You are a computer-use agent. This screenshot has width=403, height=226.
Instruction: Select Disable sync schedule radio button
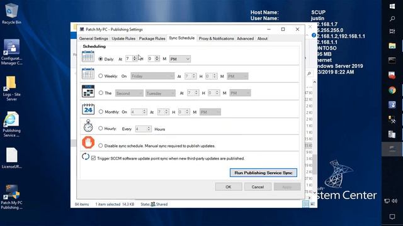(x=101, y=146)
